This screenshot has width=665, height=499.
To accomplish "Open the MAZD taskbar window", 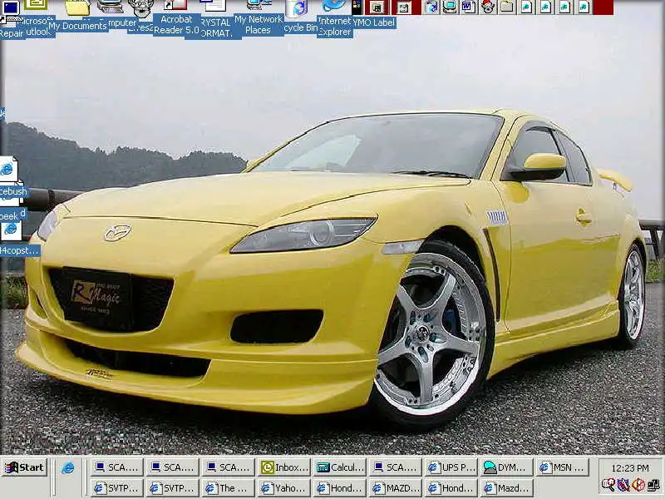I will [397, 487].
